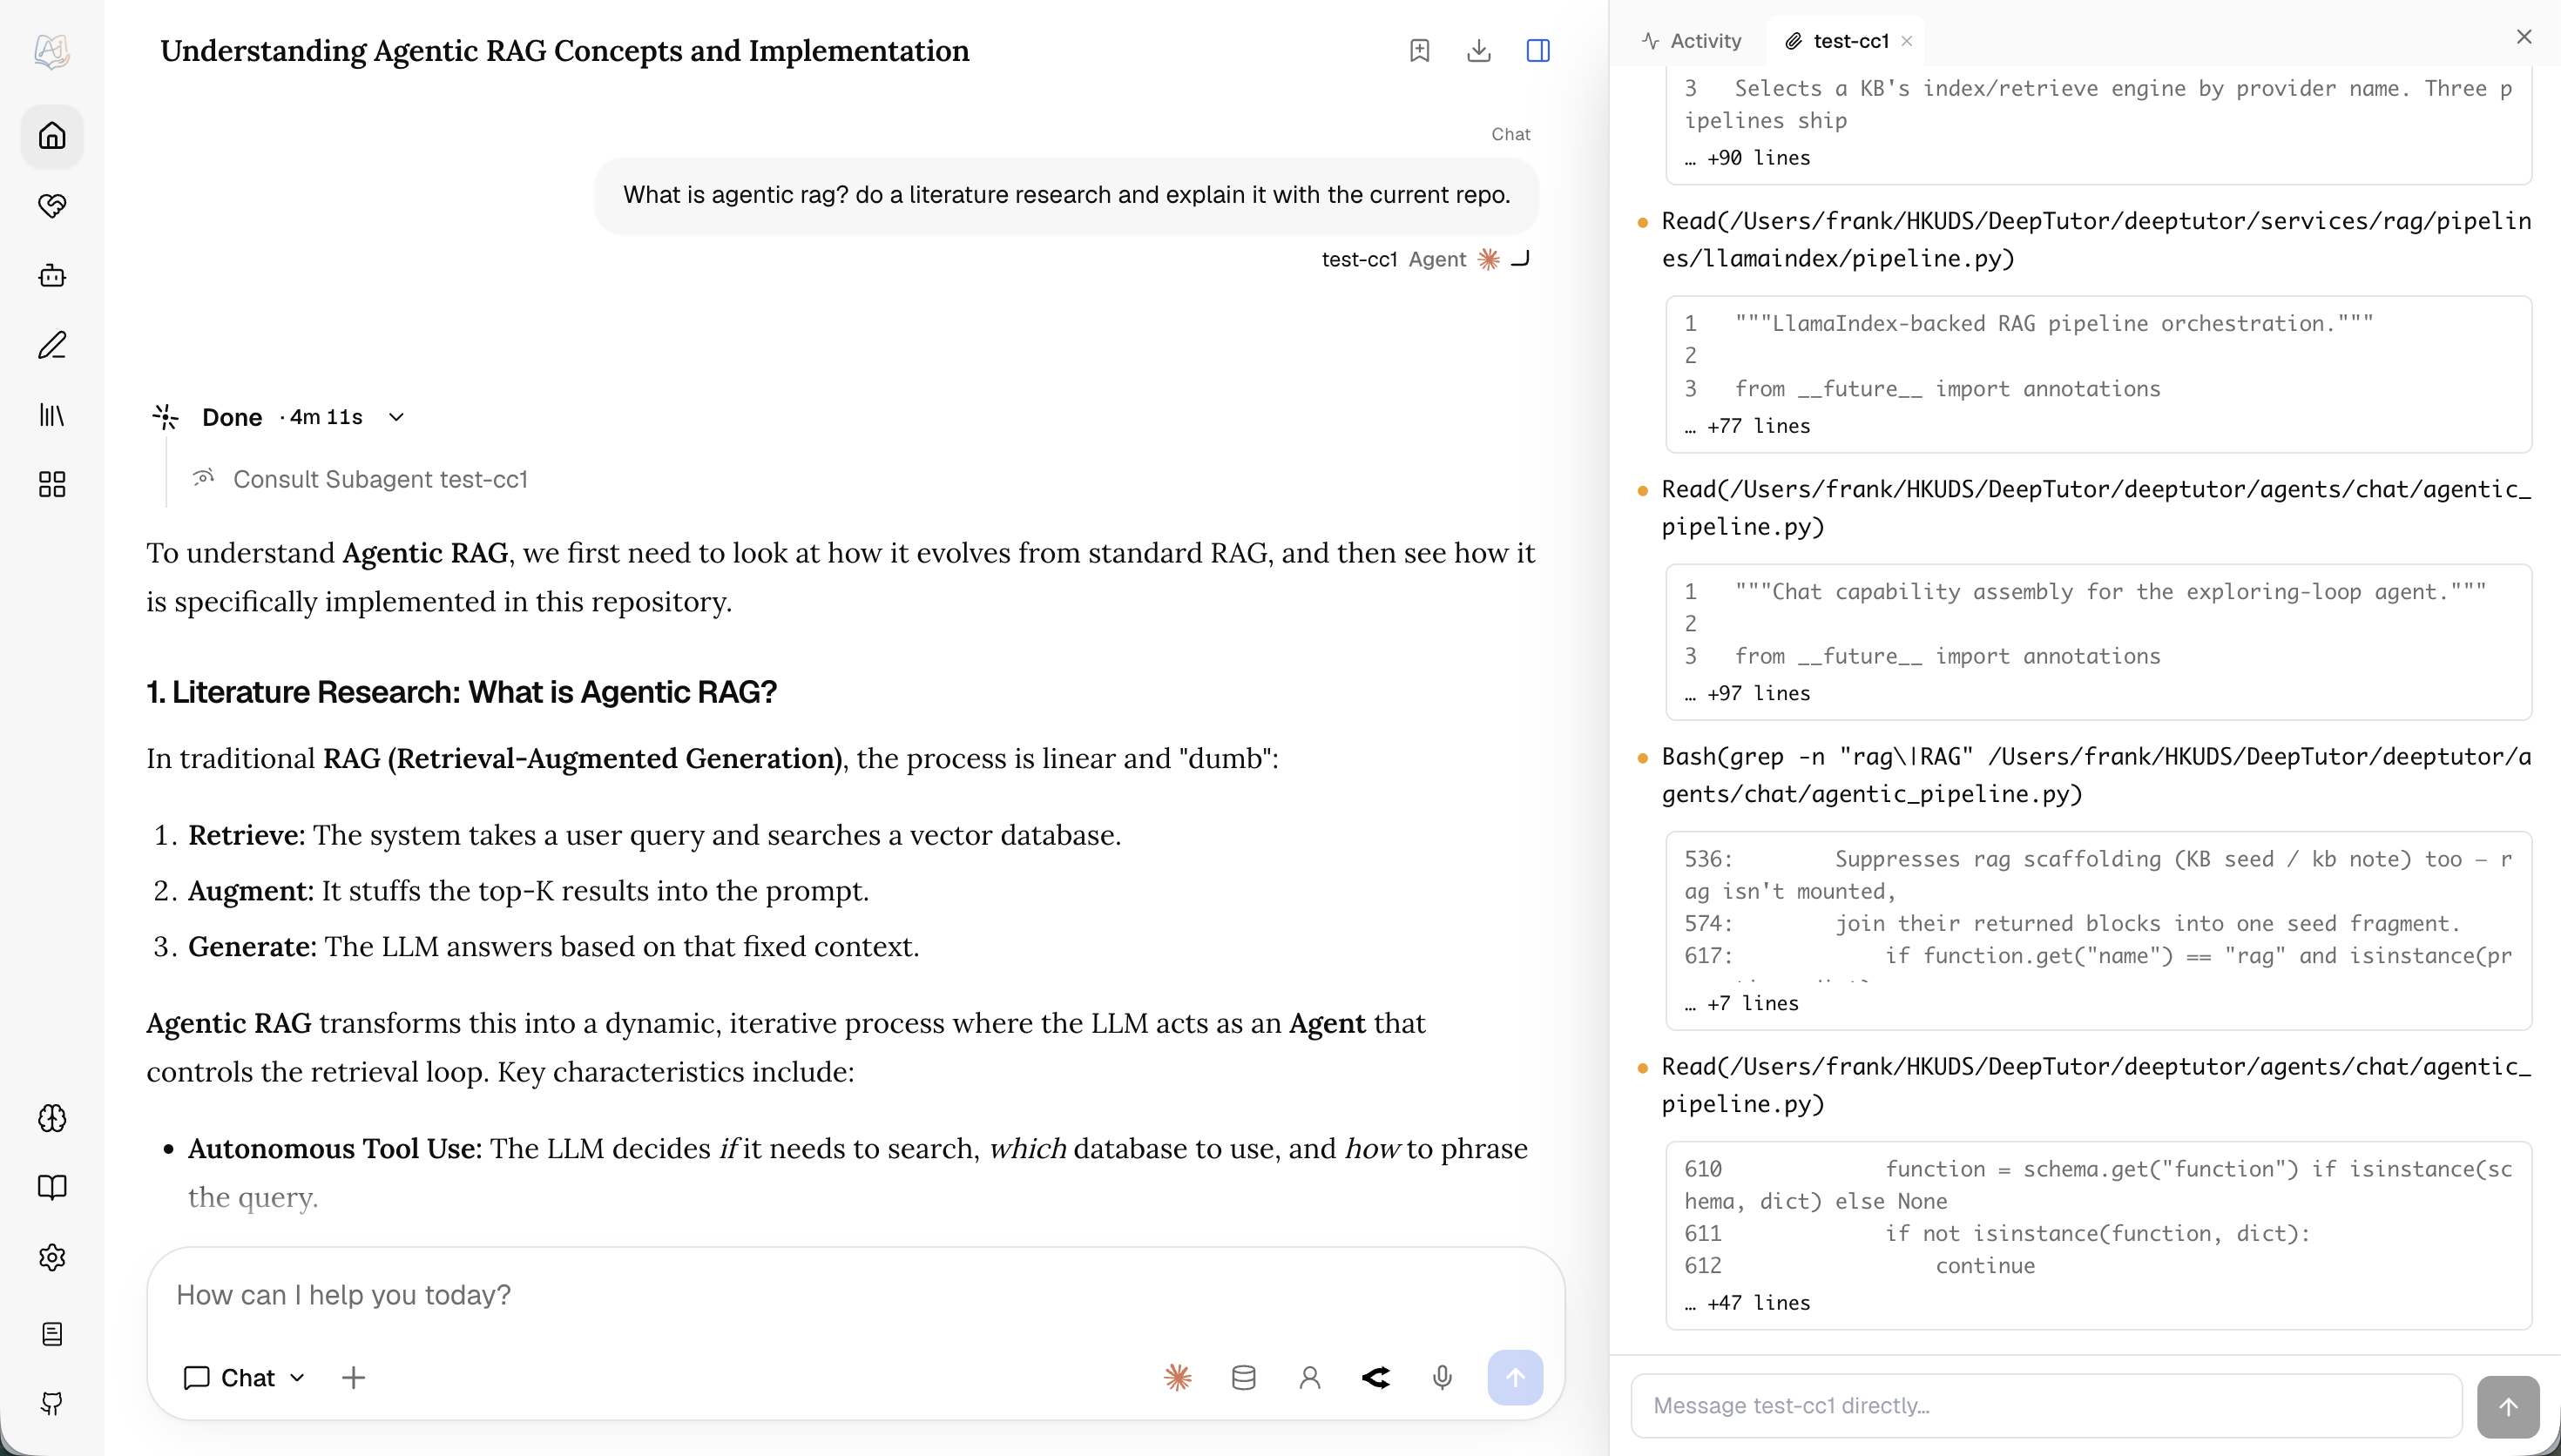Image resolution: width=2561 pixels, height=1456 pixels.
Task: Open the notes document sidebar icon
Action: (x=52, y=1334)
